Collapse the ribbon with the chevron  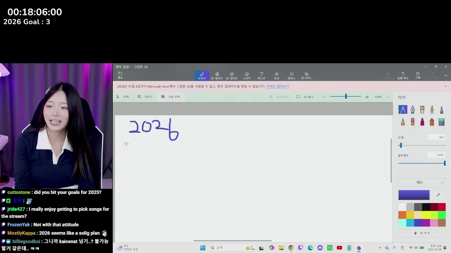coord(446,76)
